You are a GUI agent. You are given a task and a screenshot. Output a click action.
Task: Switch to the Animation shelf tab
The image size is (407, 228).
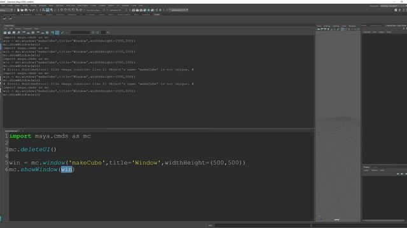60,15
